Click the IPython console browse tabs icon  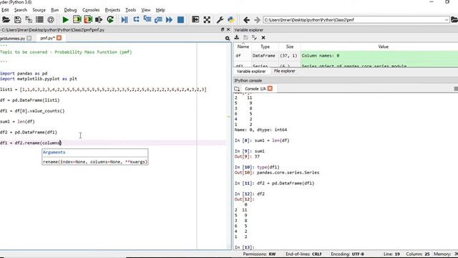(237, 89)
